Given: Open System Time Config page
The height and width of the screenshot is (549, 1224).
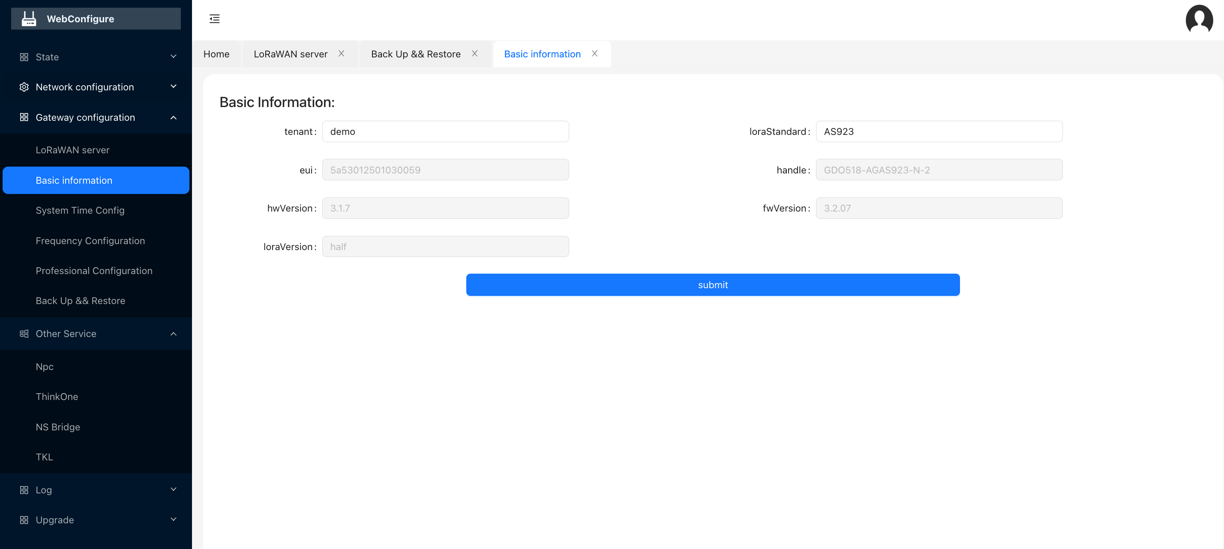Looking at the screenshot, I should click(96, 210).
